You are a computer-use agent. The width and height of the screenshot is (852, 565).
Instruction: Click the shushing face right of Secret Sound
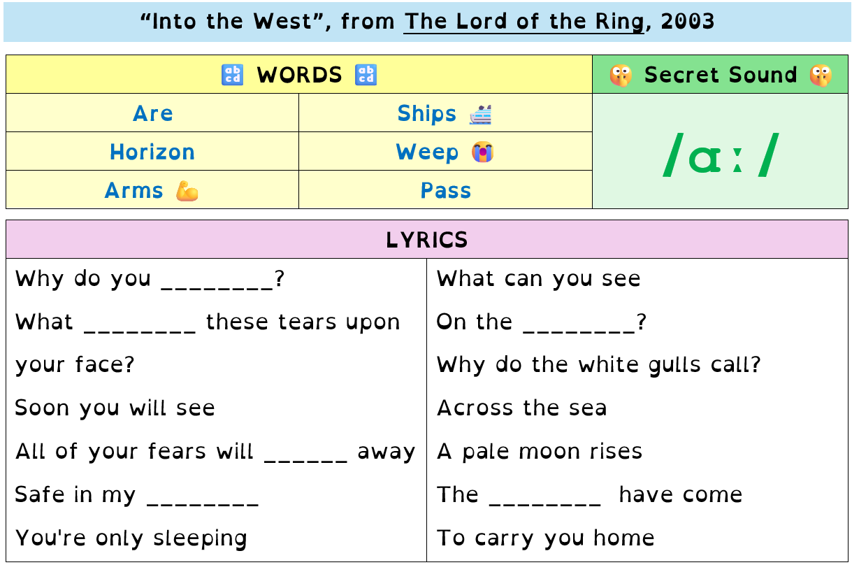point(821,76)
